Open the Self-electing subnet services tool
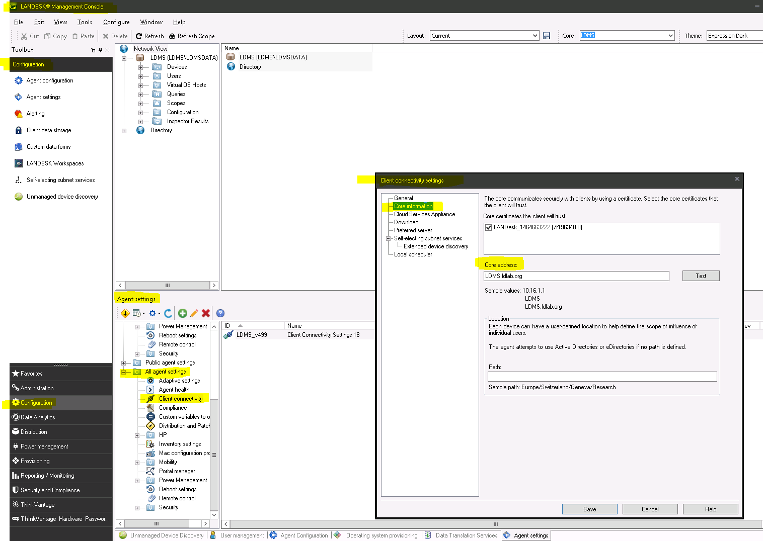763x541 pixels. point(60,179)
